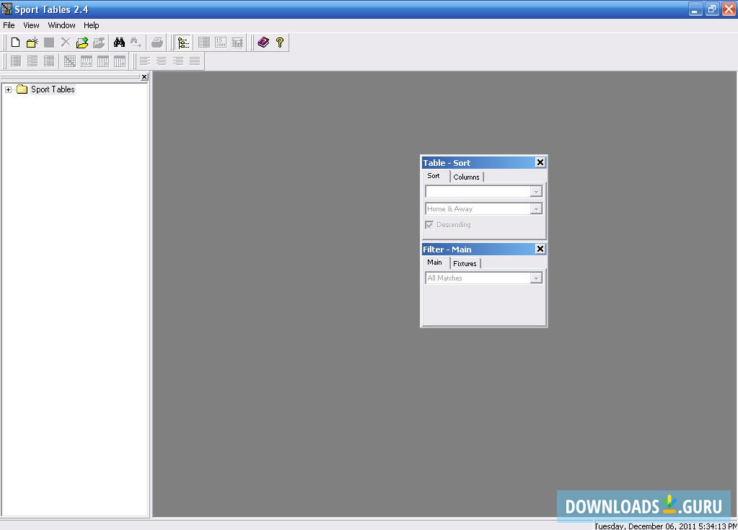Minimize the Sport Tables window
This screenshot has height=530, width=738.
click(x=695, y=9)
